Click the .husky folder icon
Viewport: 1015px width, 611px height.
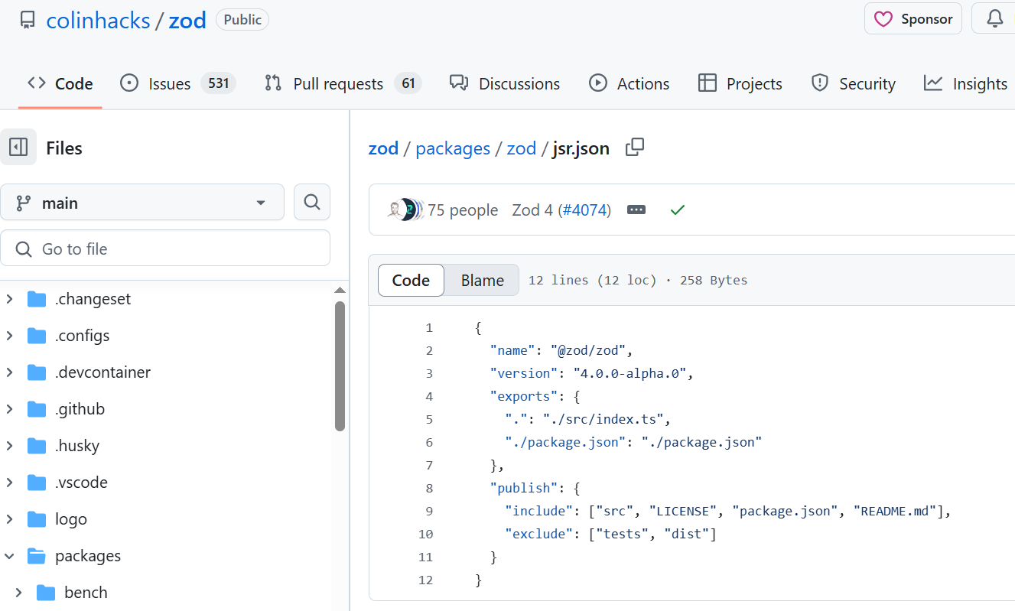[x=37, y=446]
